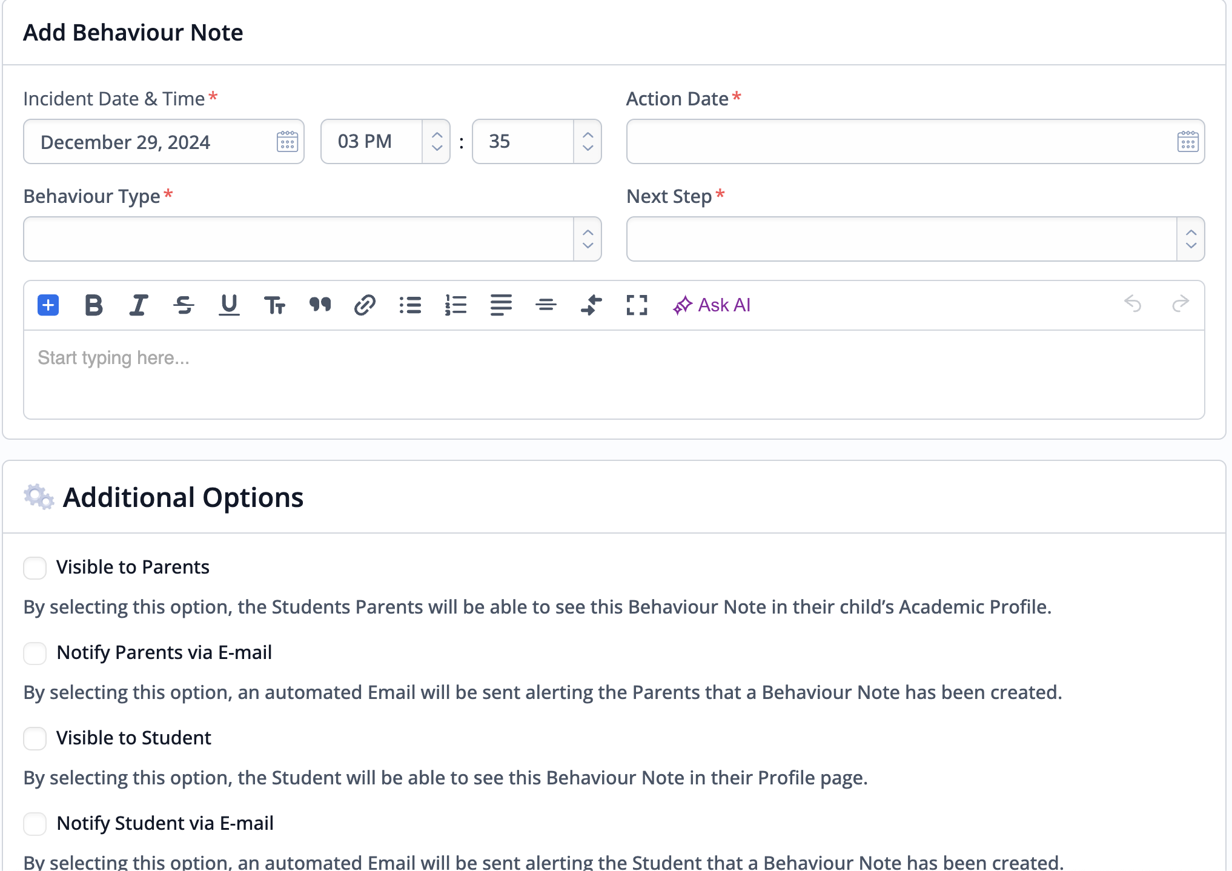The image size is (1232, 871).
Task: Insert a block quote
Action: 320,305
